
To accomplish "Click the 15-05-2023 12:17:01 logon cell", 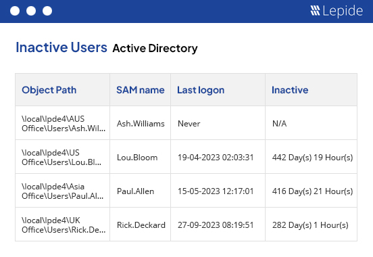I will tap(218, 191).
